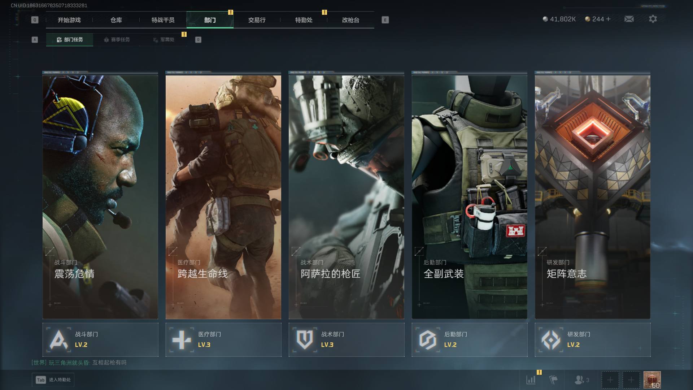The image size is (693, 390).
Task: Click the Q key hint icon
Action: [x=35, y=20]
